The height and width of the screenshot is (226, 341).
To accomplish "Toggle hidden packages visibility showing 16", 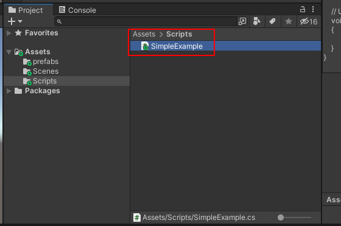I will point(309,21).
